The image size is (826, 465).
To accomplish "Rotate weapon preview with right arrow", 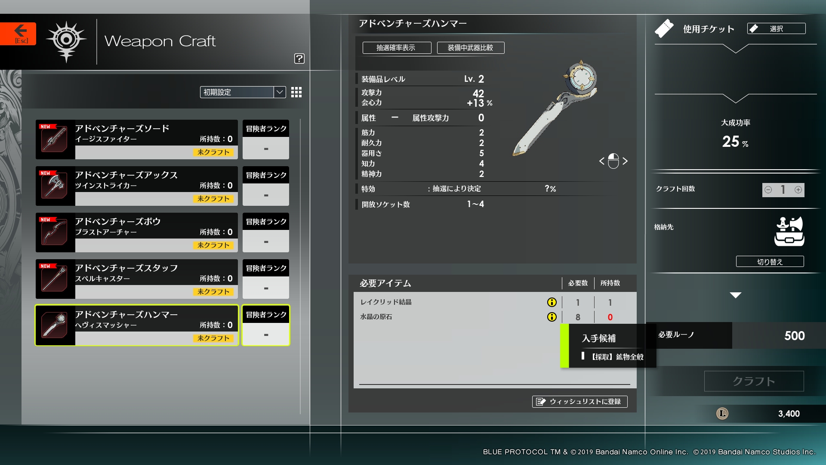I will point(626,161).
